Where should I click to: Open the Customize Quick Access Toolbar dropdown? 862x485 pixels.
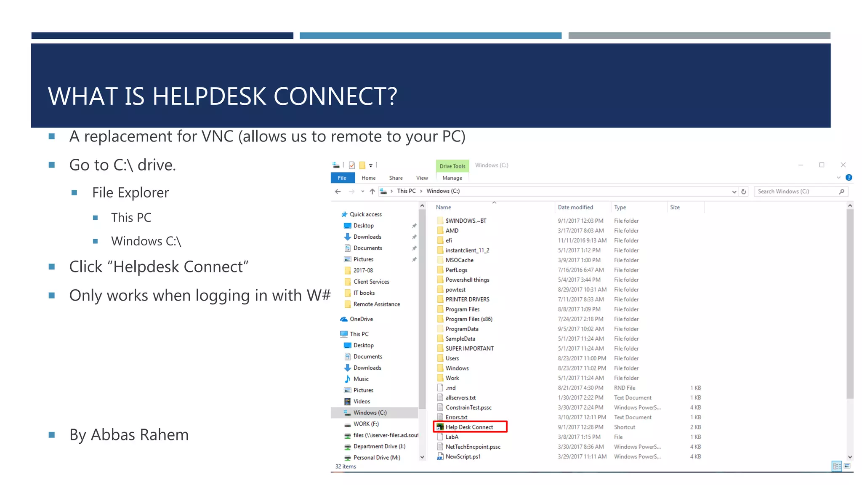(x=371, y=165)
